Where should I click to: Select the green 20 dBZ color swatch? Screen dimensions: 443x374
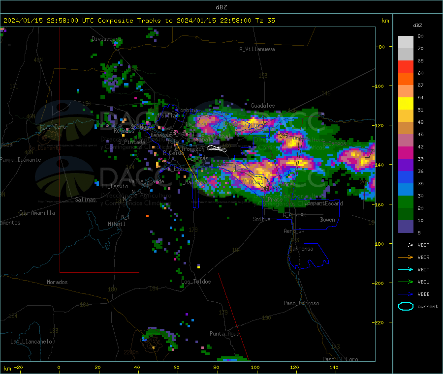406,201
